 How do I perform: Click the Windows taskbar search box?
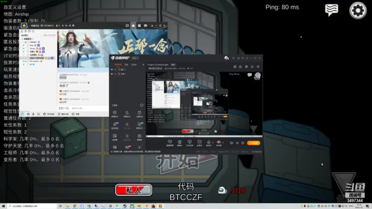[32, 206]
